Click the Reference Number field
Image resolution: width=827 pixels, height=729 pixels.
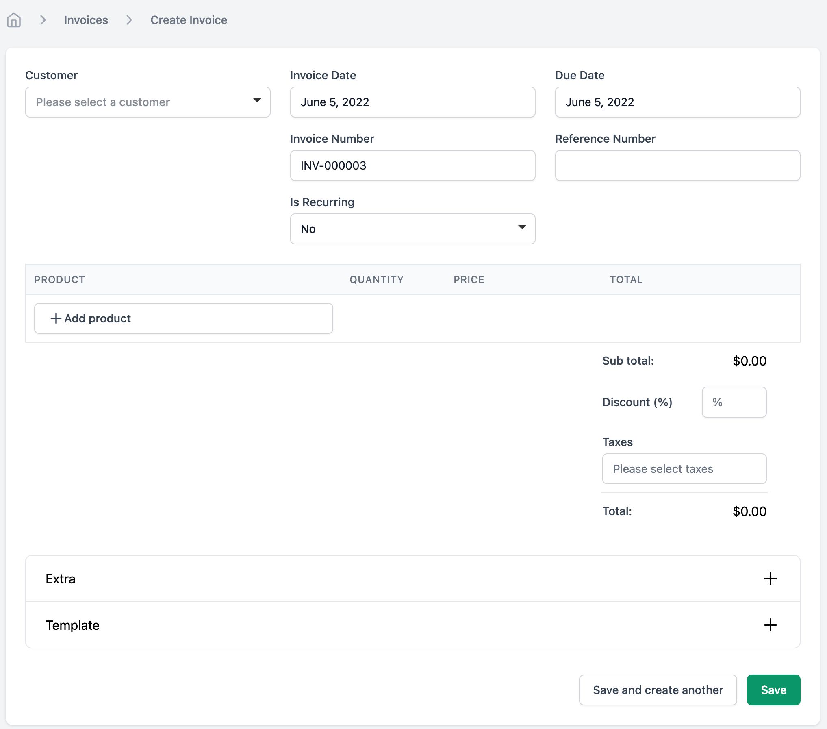[677, 165]
